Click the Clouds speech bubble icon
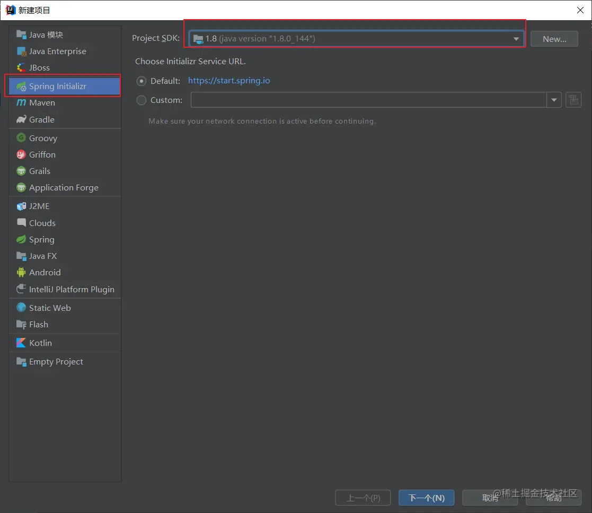 tap(21, 223)
